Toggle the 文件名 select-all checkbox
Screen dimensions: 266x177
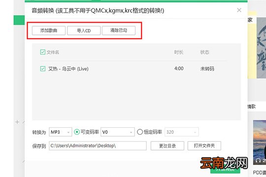click(x=42, y=52)
